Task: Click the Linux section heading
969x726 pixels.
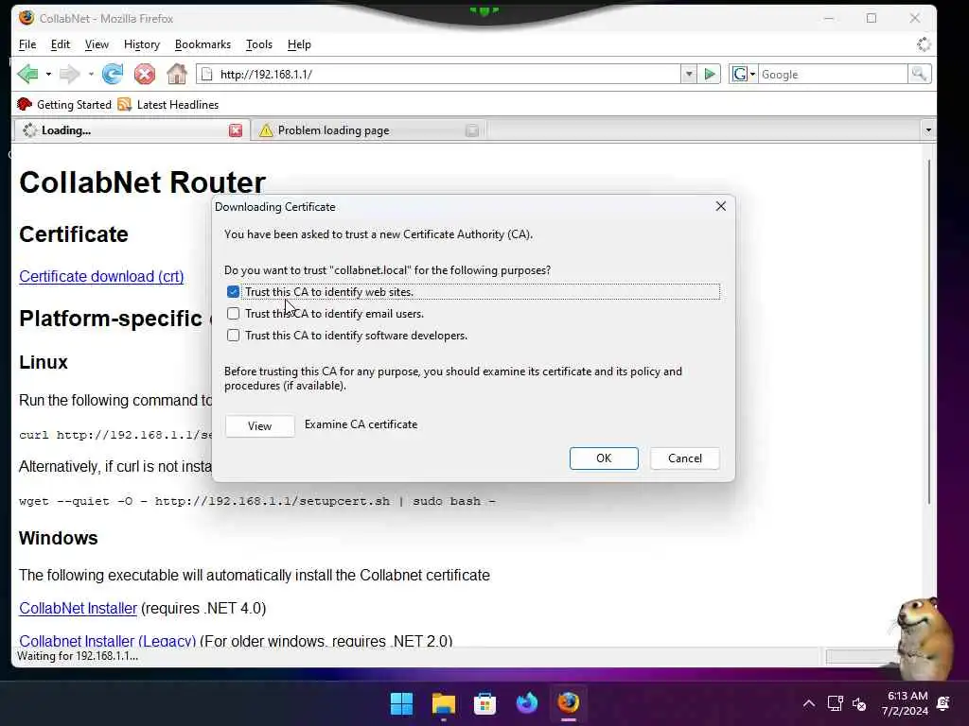Action: (x=44, y=362)
